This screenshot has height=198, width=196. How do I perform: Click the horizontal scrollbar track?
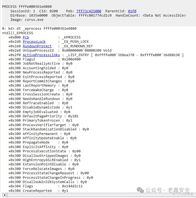101,195
